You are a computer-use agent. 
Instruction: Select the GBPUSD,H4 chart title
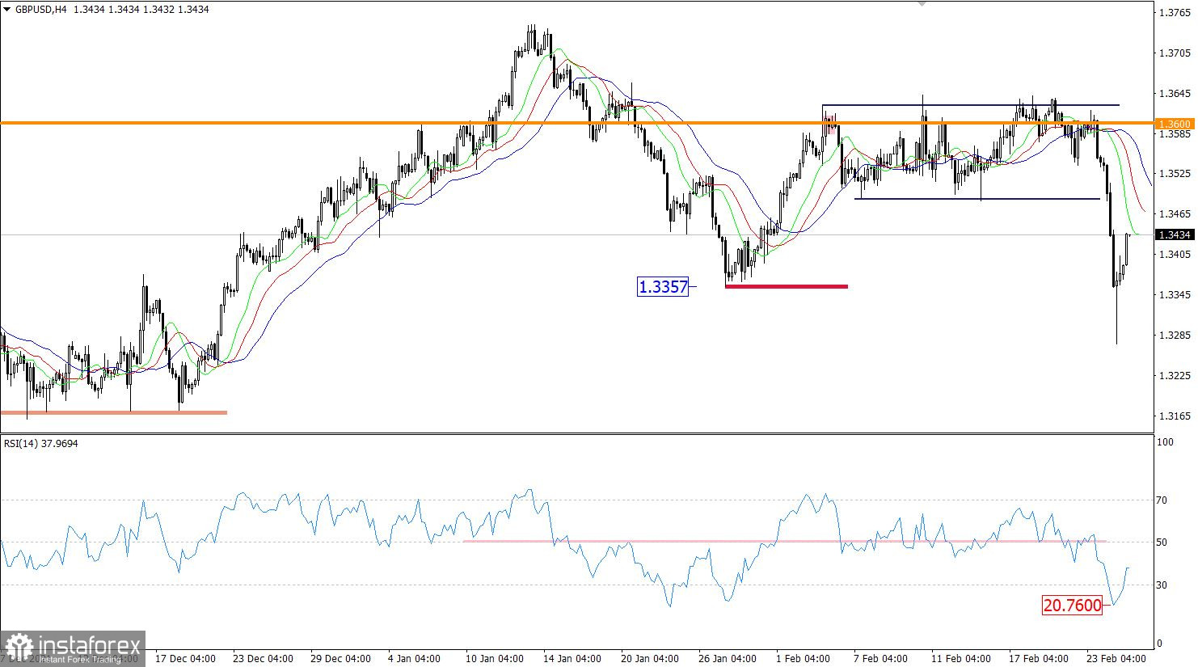[x=41, y=10]
